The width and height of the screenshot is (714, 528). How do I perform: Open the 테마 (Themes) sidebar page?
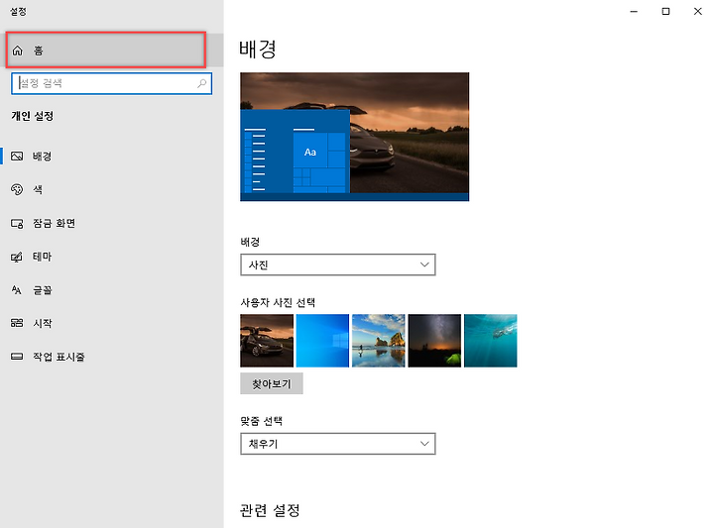pos(111,257)
